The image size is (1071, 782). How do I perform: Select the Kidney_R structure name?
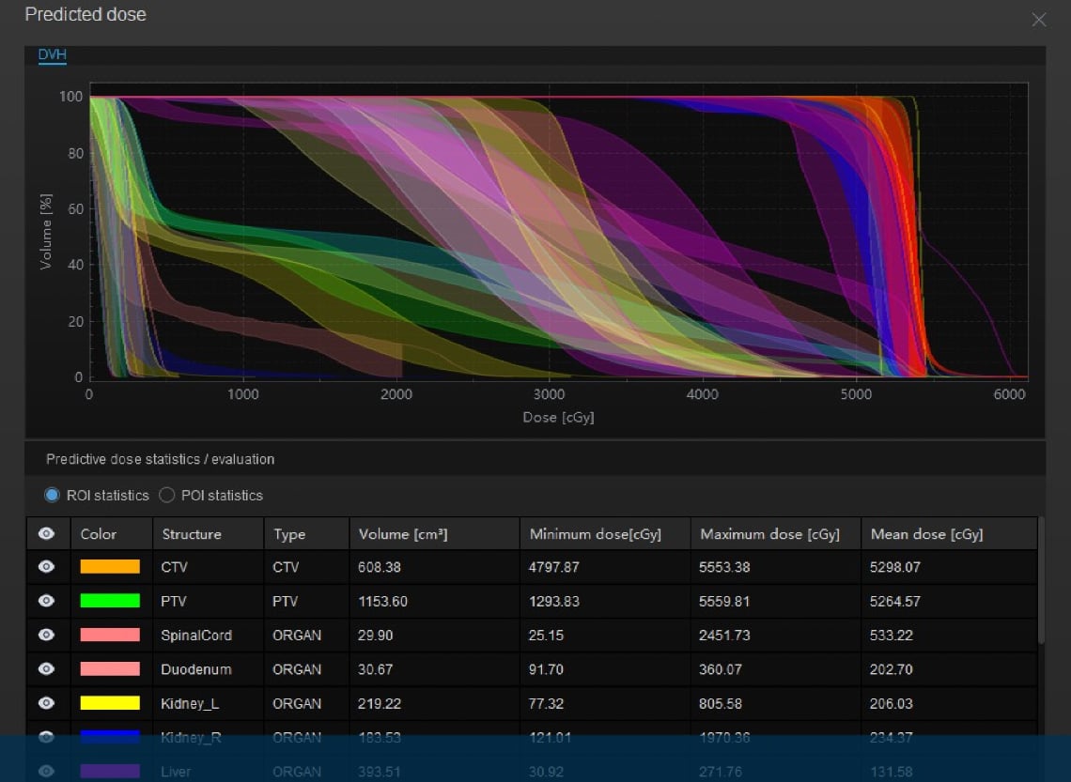pyautogui.click(x=191, y=738)
